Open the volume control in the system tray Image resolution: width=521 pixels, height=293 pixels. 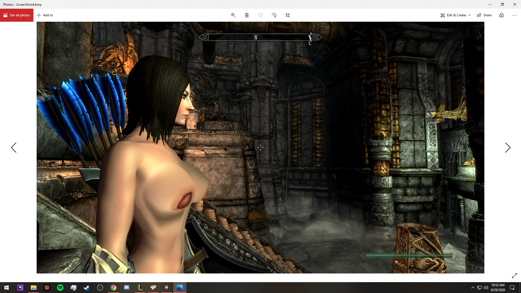(486, 288)
